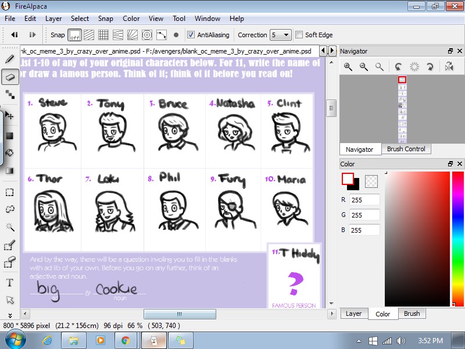Float the Navigator panel
This screenshot has height=349, width=465.
(x=450, y=51)
